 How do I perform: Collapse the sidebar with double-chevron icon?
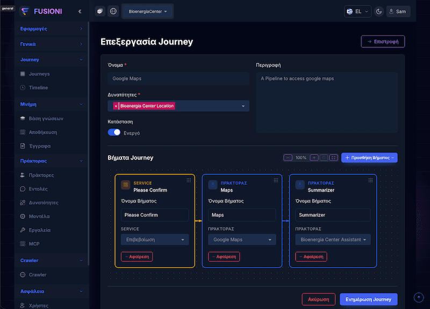pyautogui.click(x=80, y=11)
